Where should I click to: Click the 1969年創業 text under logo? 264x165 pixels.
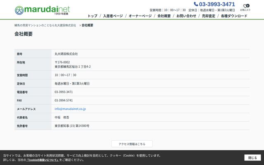click(61, 14)
